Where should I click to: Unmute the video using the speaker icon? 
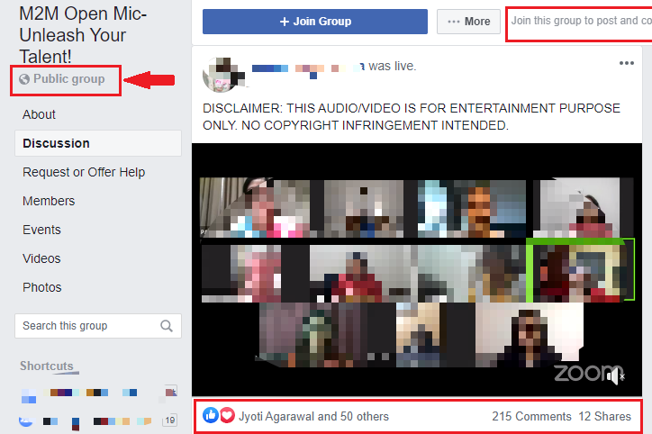[x=616, y=375]
